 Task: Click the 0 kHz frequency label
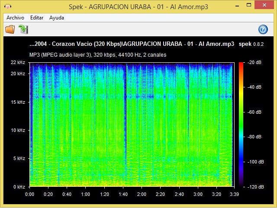(x=19, y=187)
